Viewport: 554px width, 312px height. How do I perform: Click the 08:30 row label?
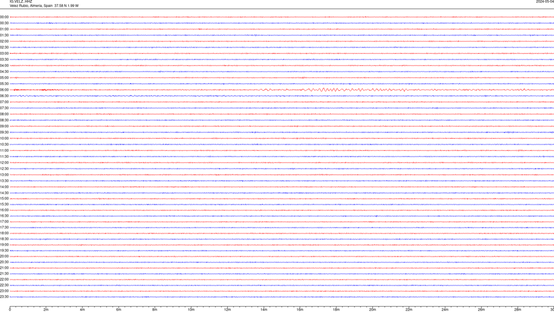[x=4, y=120]
